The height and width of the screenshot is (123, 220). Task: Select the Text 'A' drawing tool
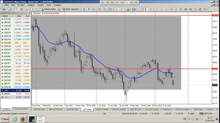point(176,9)
